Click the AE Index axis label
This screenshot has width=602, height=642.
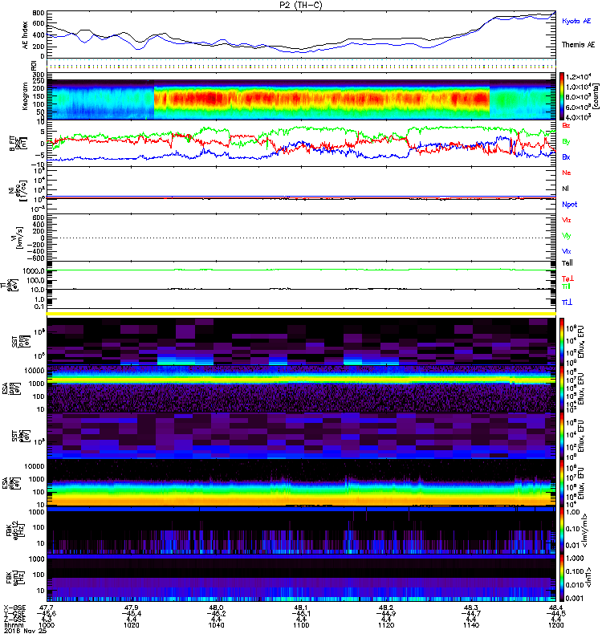pos(26,35)
